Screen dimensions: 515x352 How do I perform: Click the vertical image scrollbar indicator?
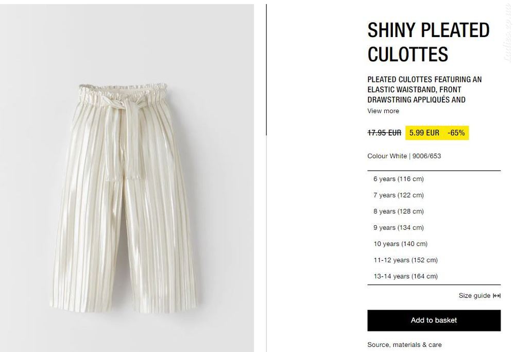[x=266, y=70]
